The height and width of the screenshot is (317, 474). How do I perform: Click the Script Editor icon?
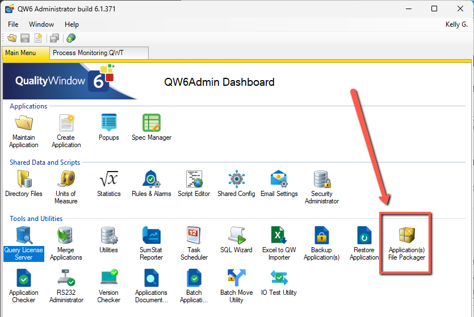pos(194,180)
